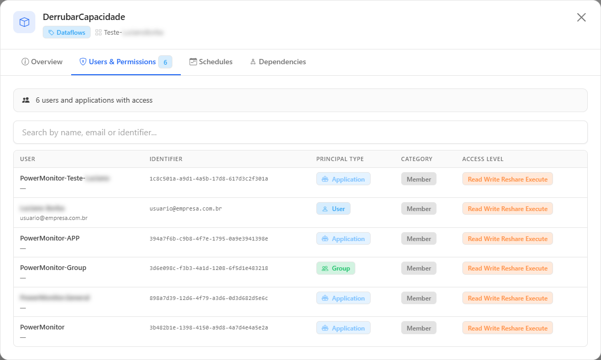The width and height of the screenshot is (601, 360).
Task: Click the email under the blurred user name
Action: tap(54, 218)
